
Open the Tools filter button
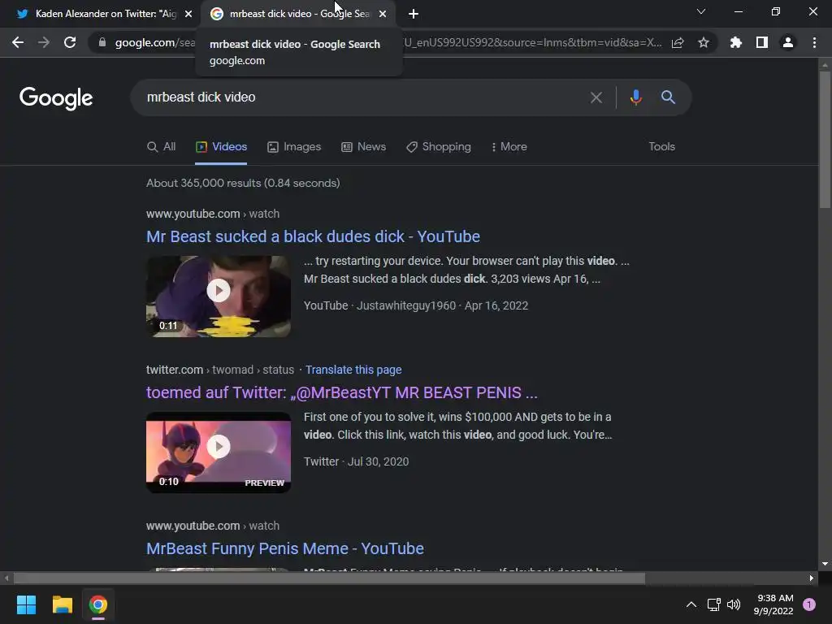661,147
